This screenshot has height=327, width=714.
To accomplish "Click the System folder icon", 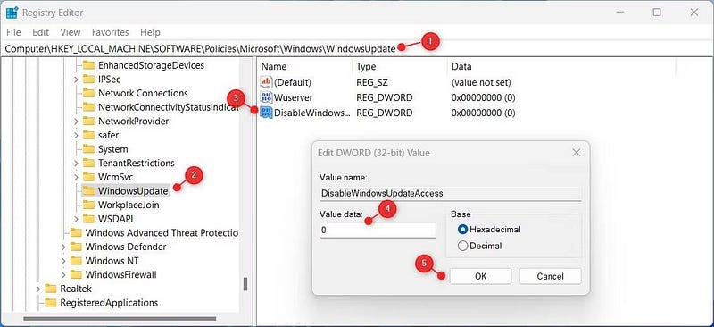I will [88, 149].
